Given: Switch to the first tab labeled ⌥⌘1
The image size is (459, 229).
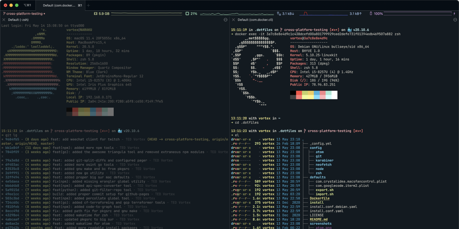Looking at the screenshot, I should tap(27, 5).
